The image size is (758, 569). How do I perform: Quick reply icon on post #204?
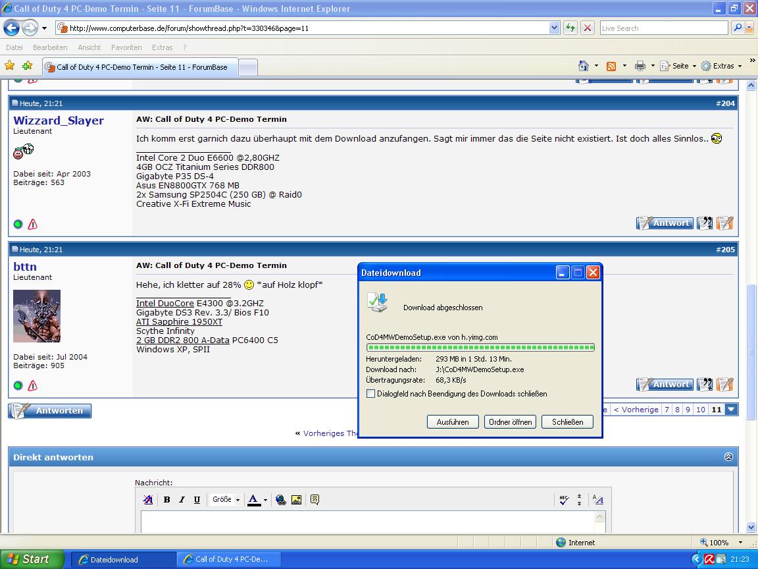pos(724,223)
